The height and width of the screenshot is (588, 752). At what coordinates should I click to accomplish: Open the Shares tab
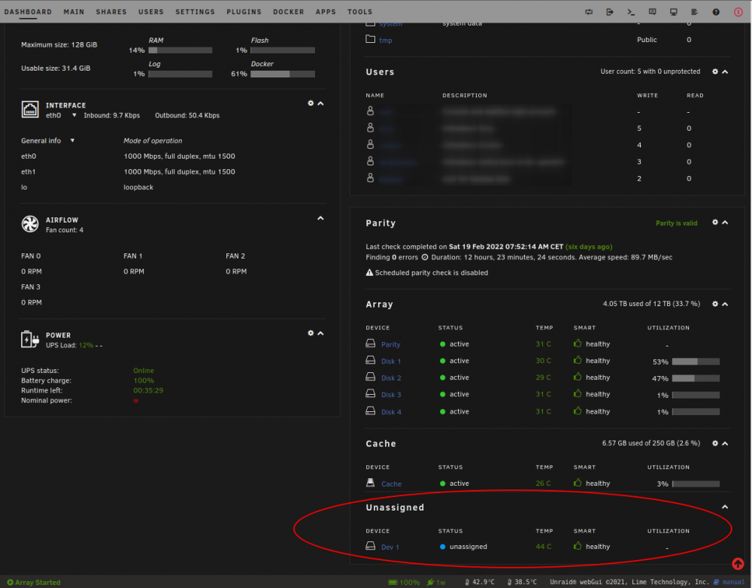[x=111, y=12]
